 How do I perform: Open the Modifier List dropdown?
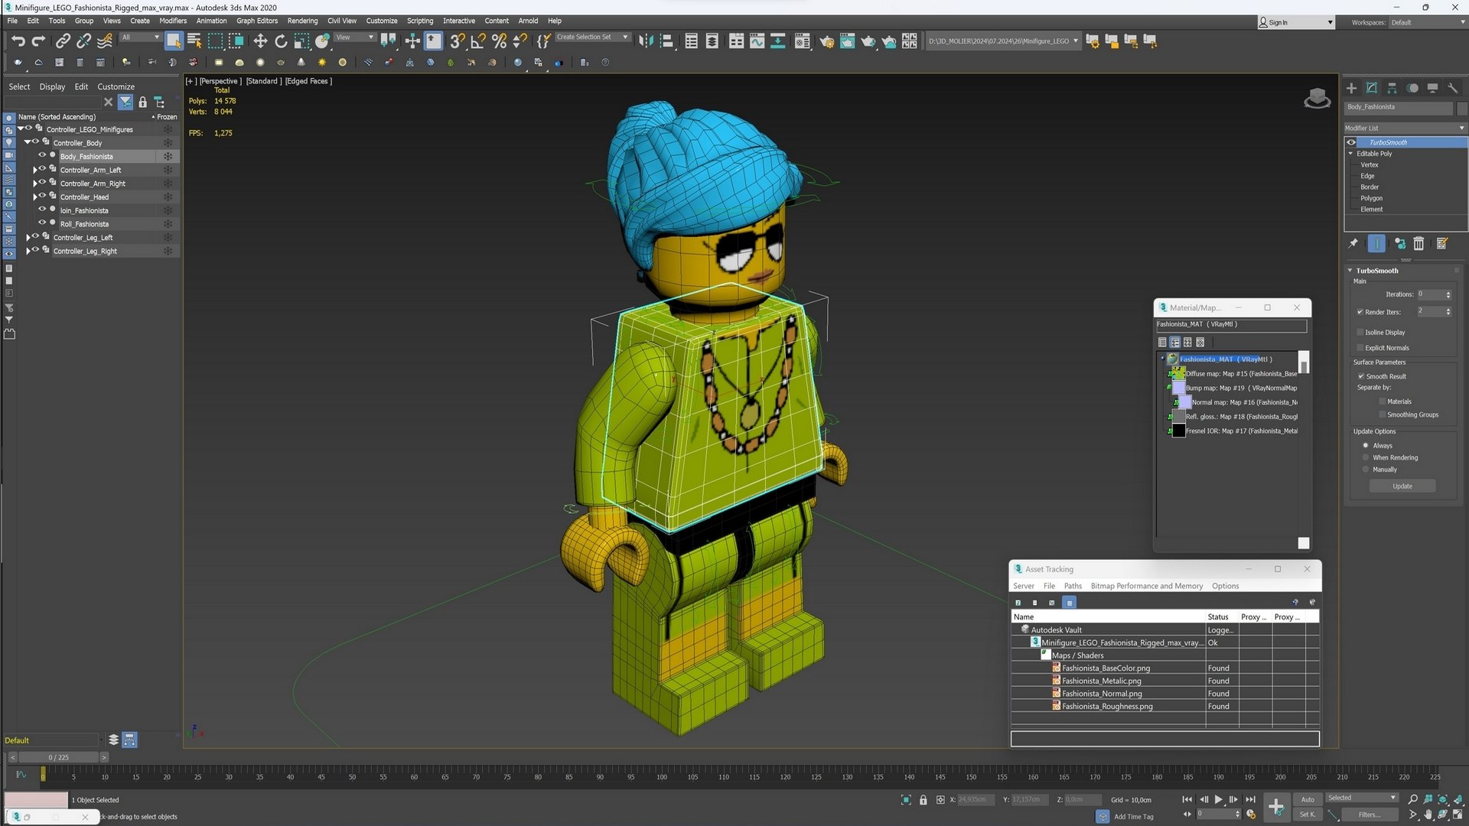tap(1405, 128)
